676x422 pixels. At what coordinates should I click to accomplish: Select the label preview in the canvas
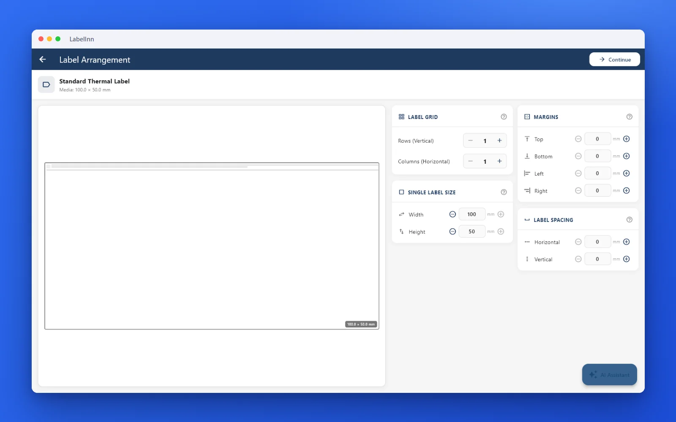click(212, 246)
